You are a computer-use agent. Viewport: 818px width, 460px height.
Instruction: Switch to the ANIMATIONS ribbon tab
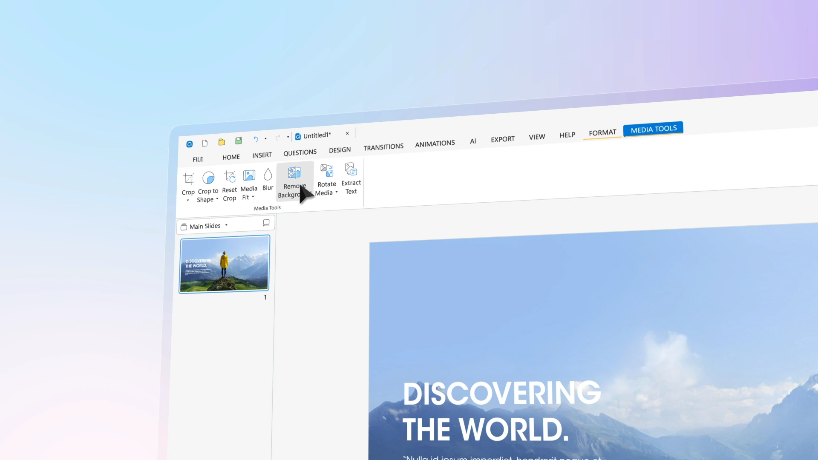pyautogui.click(x=435, y=144)
